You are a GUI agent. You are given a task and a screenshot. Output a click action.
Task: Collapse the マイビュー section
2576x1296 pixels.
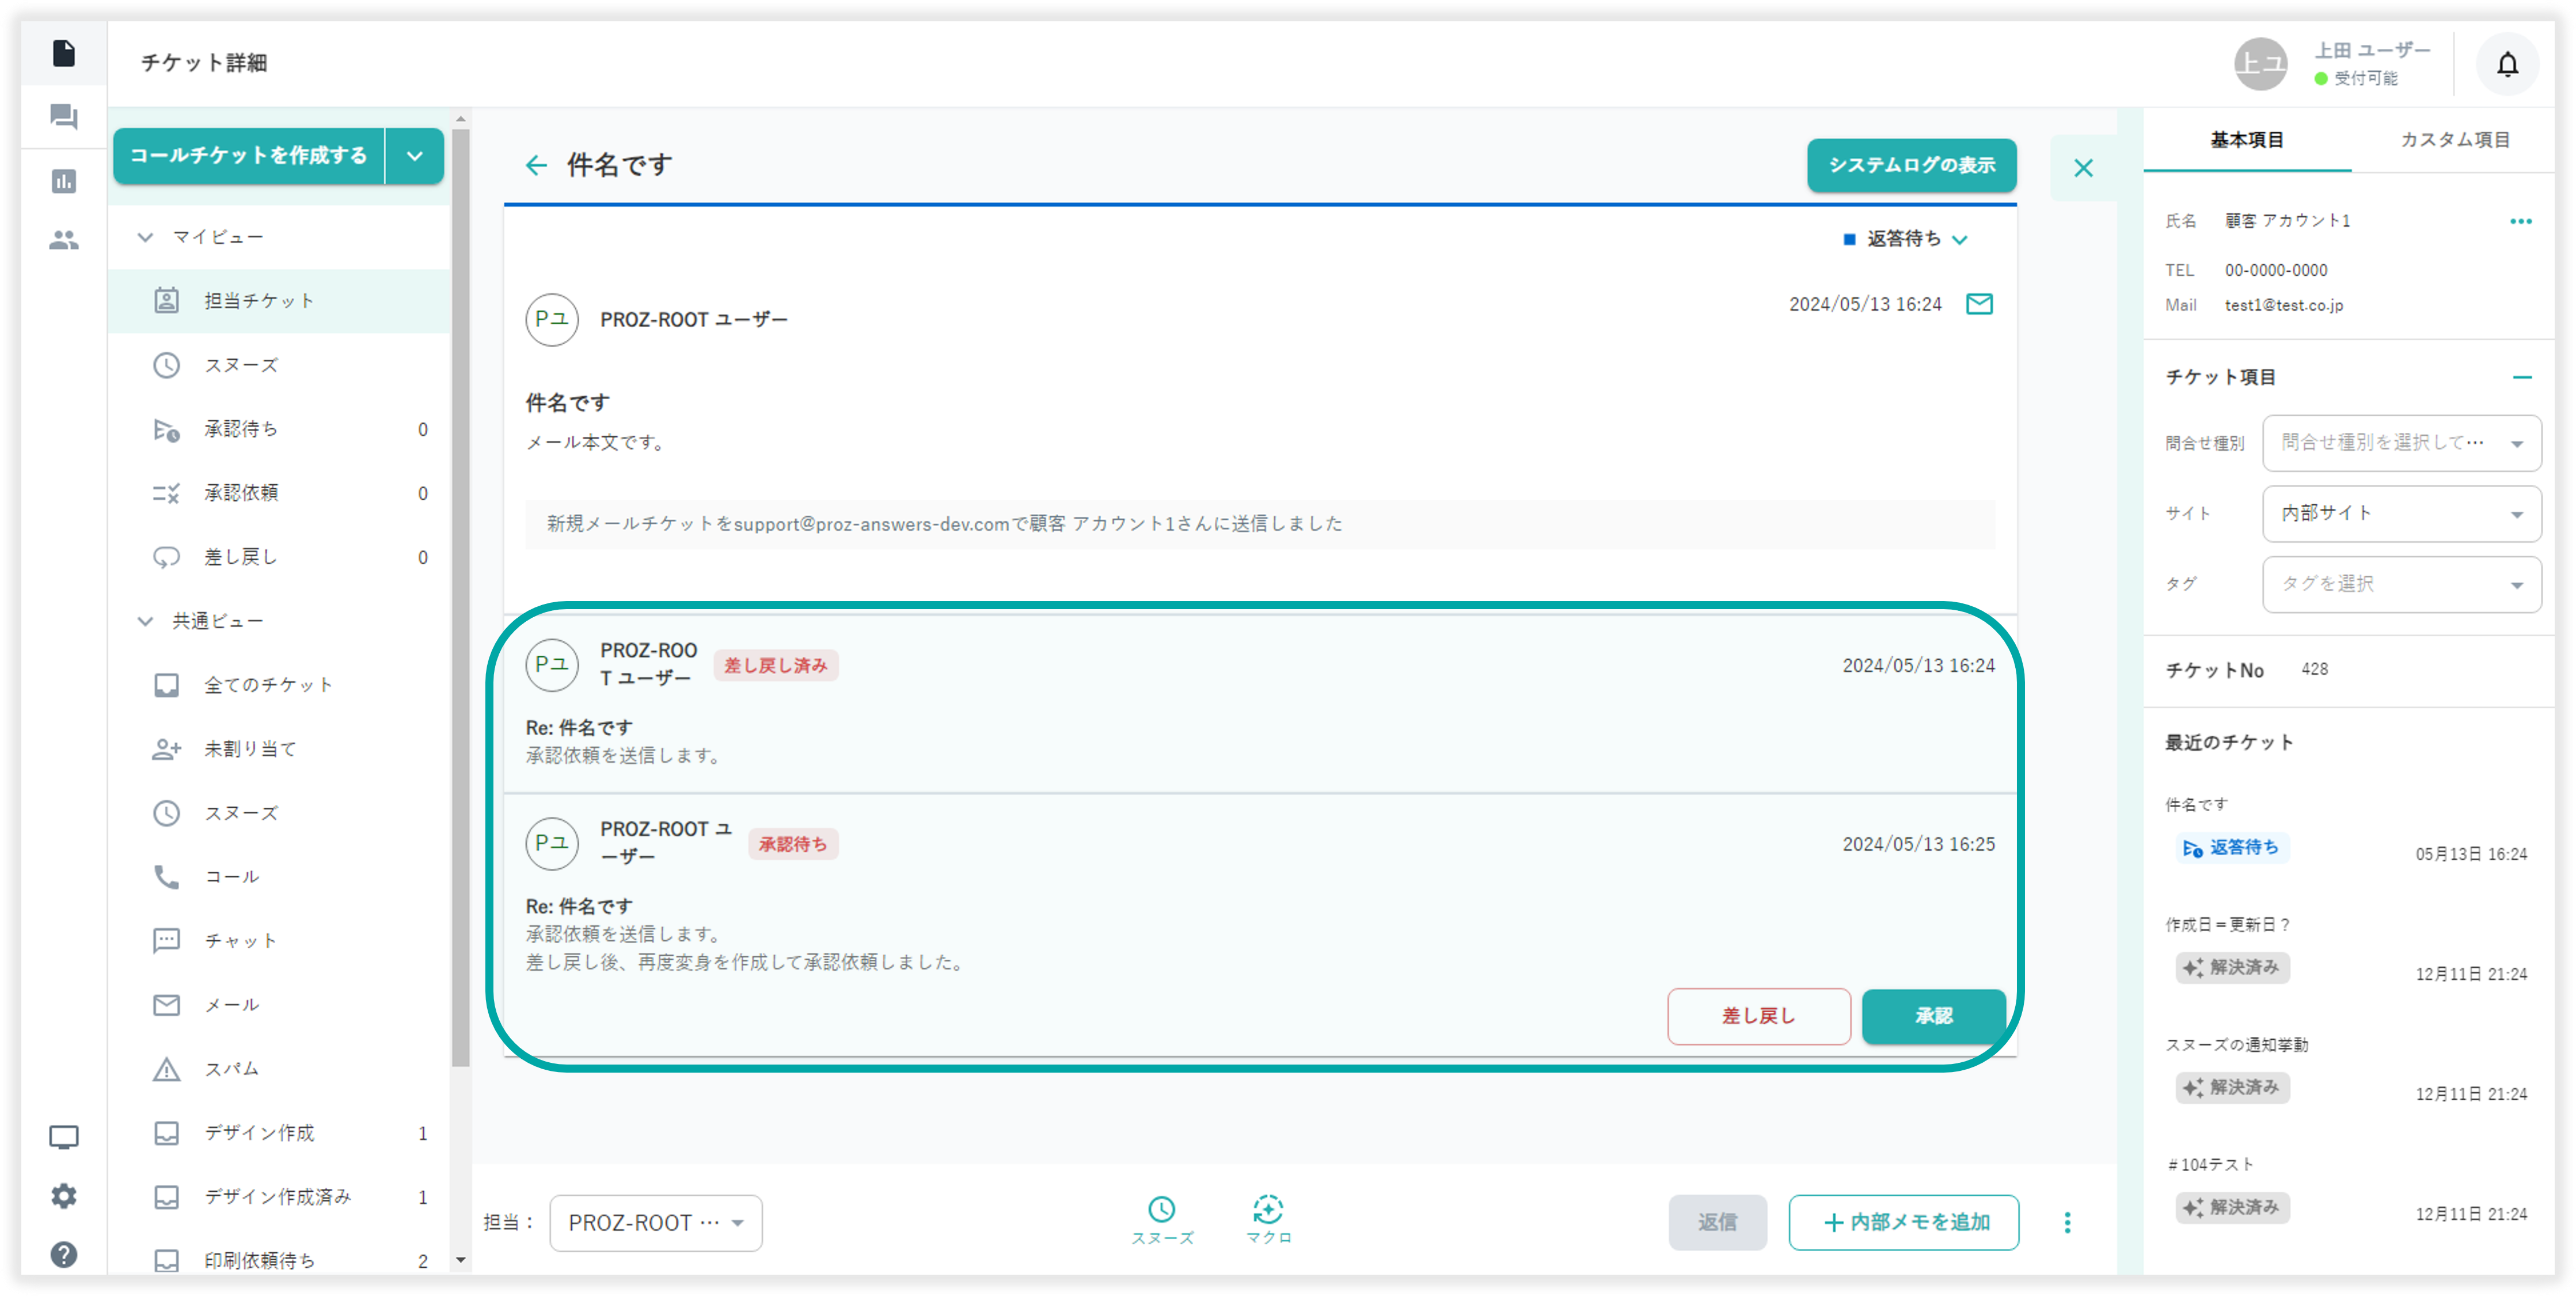click(146, 237)
